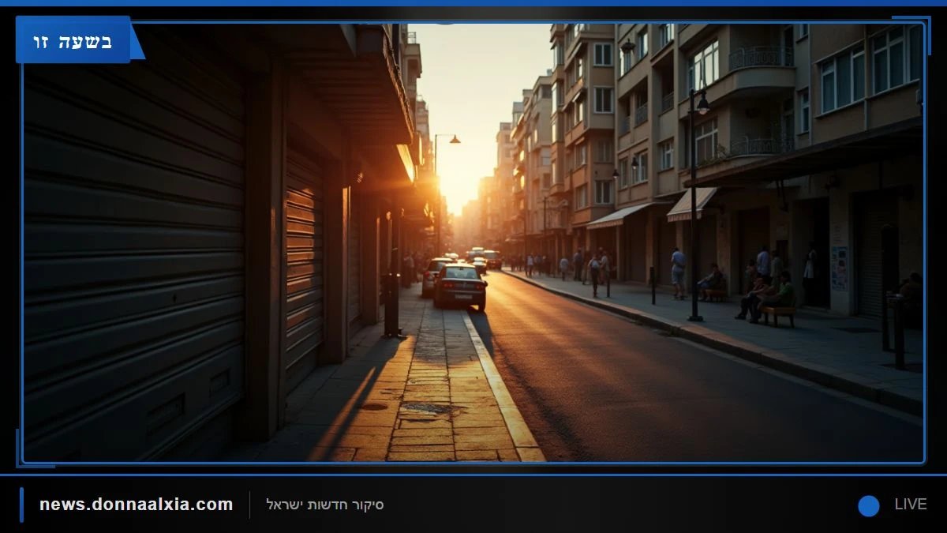Click the poster on the right wall
This screenshot has width=947, height=533.
pos(840,268)
